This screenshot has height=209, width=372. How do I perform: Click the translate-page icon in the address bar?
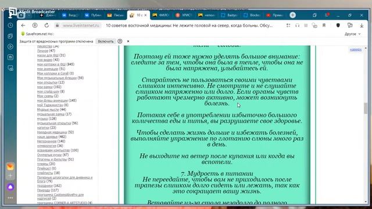point(314,26)
